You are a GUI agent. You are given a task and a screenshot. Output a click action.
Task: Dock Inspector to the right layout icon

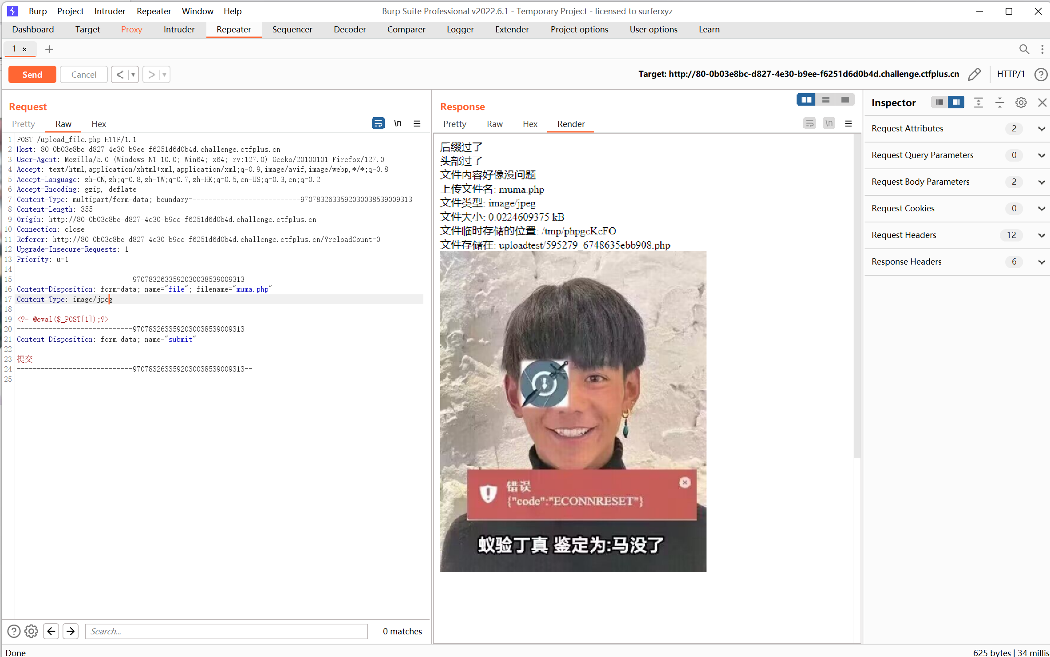coord(956,103)
